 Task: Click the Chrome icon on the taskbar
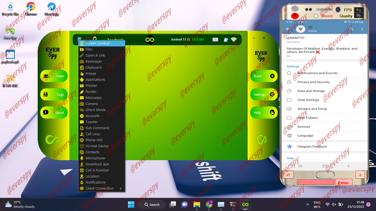click(x=209, y=204)
